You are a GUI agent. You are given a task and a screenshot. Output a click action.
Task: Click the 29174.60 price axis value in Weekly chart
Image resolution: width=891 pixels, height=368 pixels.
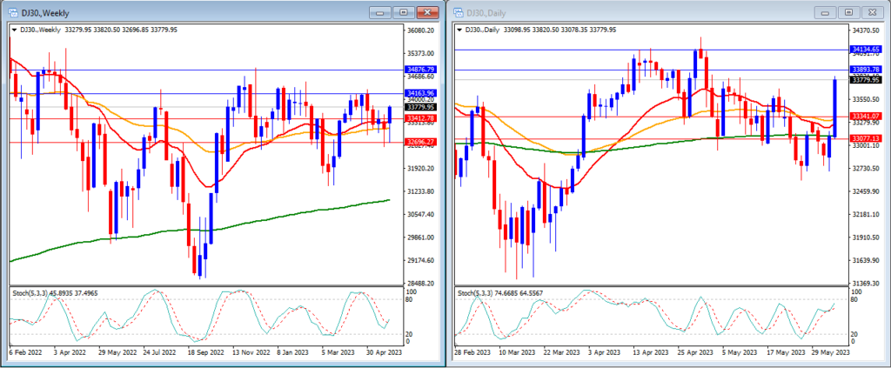421,260
